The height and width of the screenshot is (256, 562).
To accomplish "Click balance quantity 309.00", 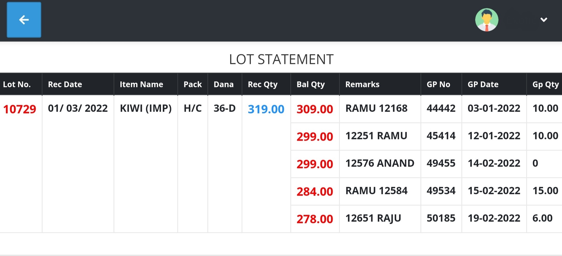I will coord(315,109).
